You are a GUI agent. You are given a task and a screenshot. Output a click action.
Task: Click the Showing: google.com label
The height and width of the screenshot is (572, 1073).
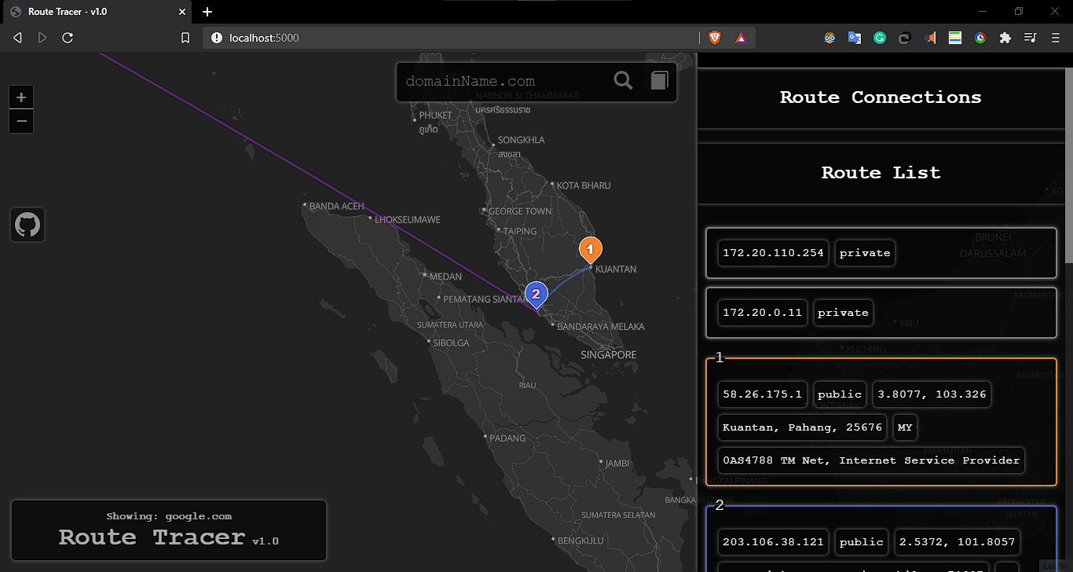tap(169, 516)
